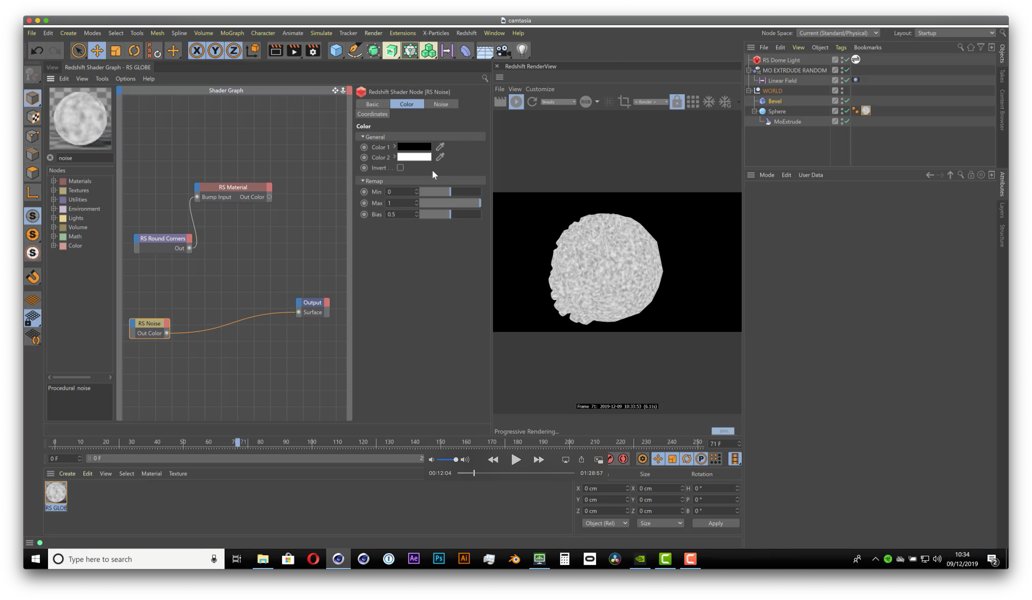Image resolution: width=1032 pixels, height=600 pixels.
Task: Click the Floor grid icon
Action: pyautogui.click(x=485, y=51)
